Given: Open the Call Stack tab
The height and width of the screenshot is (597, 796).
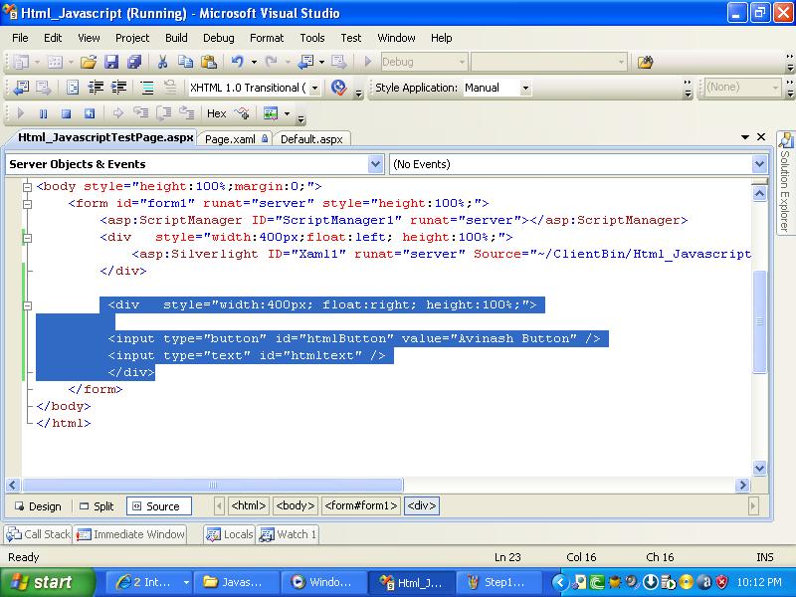Looking at the screenshot, I should [x=39, y=534].
